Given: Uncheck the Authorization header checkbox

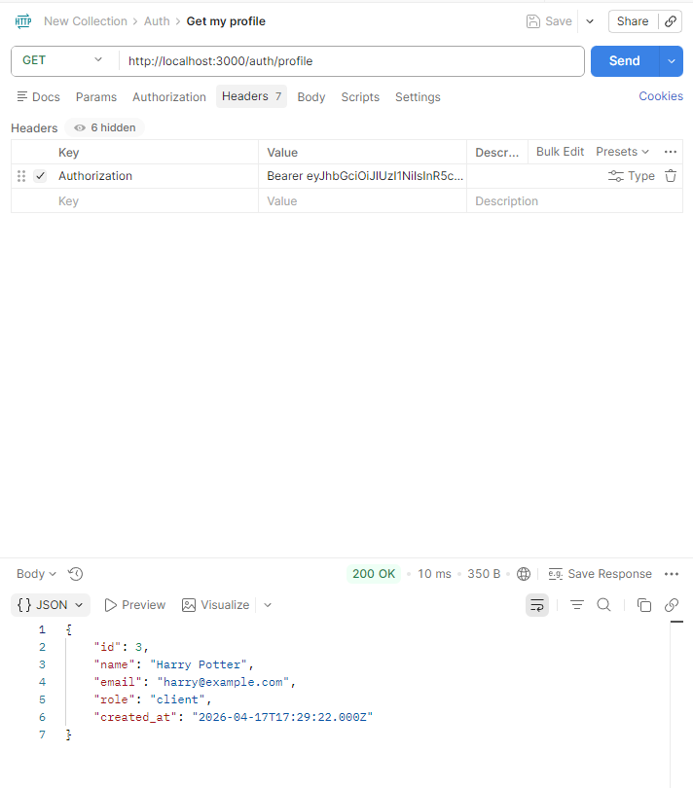Looking at the screenshot, I should tap(40, 176).
